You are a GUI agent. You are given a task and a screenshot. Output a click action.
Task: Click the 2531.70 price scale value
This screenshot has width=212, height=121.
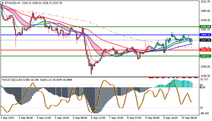tap(205, 2)
